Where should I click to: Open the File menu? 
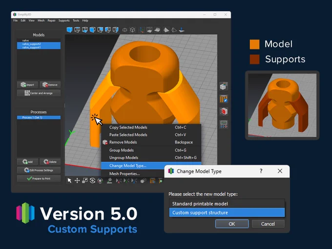pyautogui.click(x=16, y=21)
